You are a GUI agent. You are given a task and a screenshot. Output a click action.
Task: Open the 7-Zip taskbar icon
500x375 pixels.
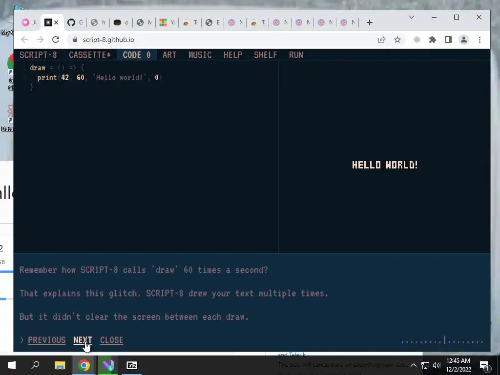point(132,365)
